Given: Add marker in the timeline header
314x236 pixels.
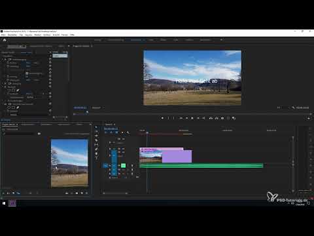Looking at the screenshot, I should (122, 132).
